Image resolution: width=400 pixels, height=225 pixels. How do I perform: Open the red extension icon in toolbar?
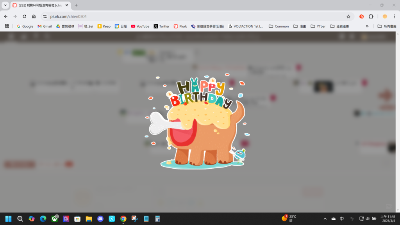(x=361, y=16)
